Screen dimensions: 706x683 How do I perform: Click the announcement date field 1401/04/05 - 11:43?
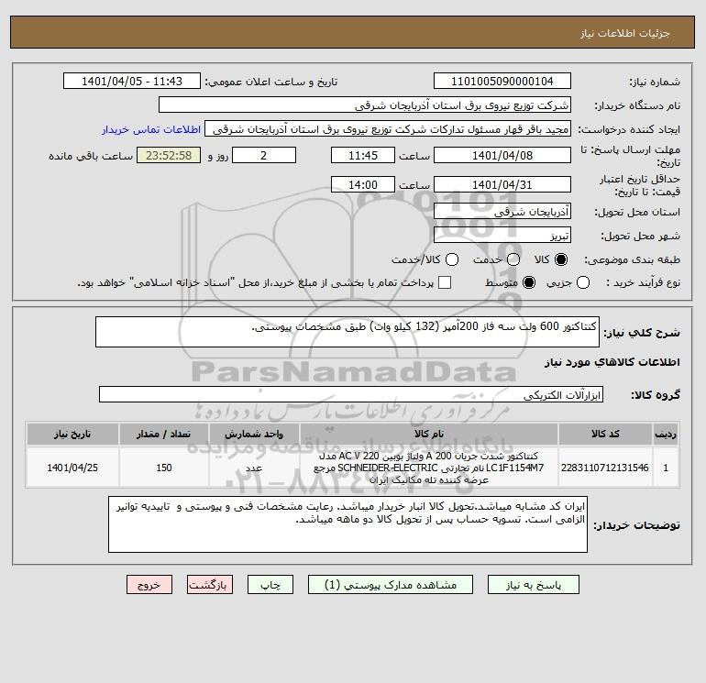(132, 81)
